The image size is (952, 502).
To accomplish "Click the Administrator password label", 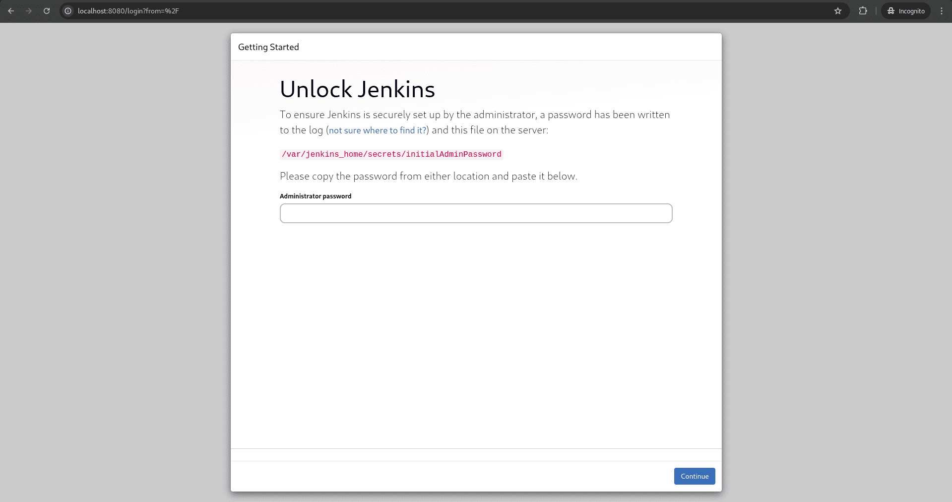I will coord(315,196).
